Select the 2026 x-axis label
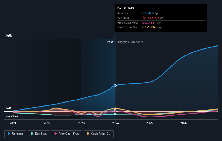 click(x=184, y=123)
